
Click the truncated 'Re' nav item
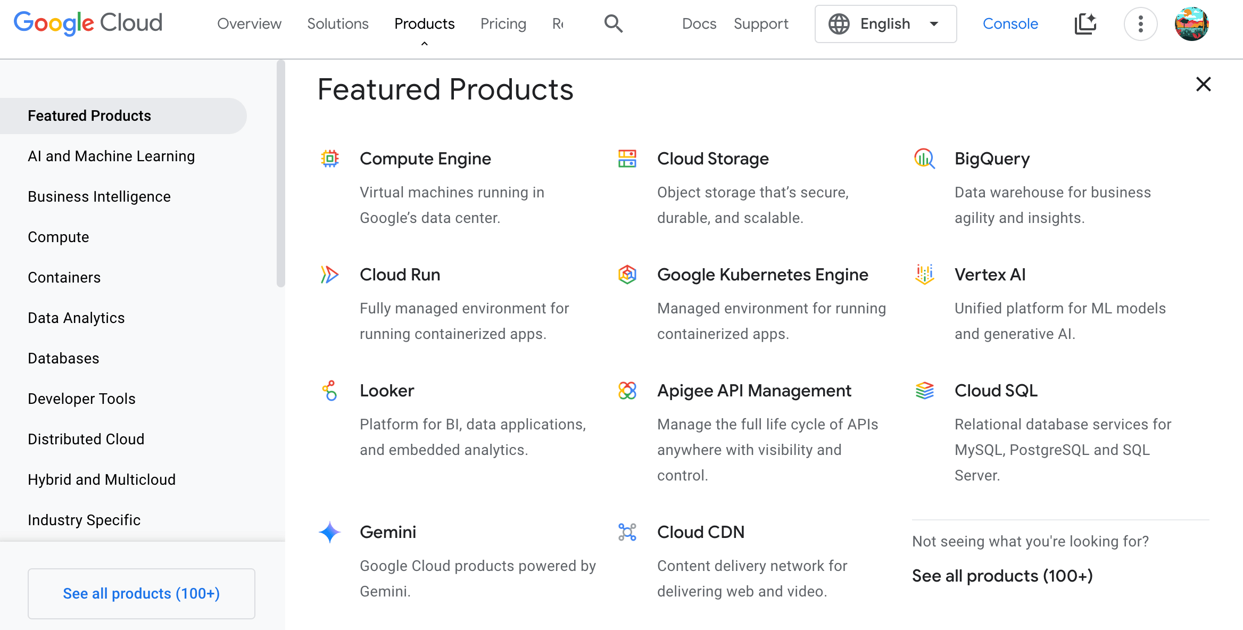(558, 23)
